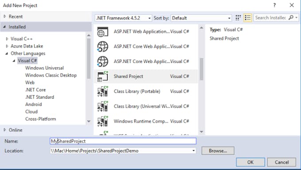Image resolution: width=301 pixels, height=170 pixels.
Task: Open the Sort by Default dropdown
Action: click(x=201, y=18)
